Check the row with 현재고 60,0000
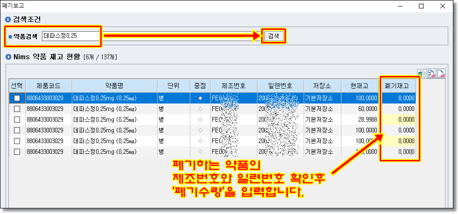 tap(17, 109)
